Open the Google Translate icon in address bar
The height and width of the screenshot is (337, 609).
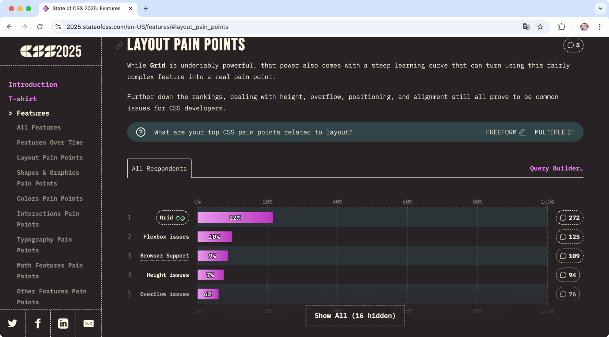pos(526,27)
